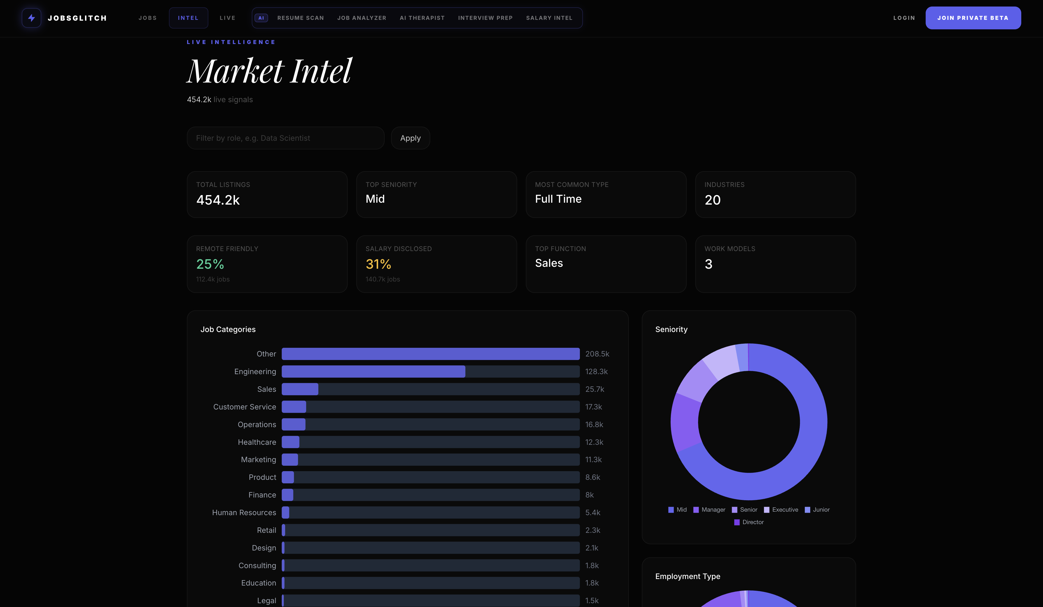This screenshot has width=1043, height=607.
Task: Open Resume Scan tool
Action: coord(300,18)
